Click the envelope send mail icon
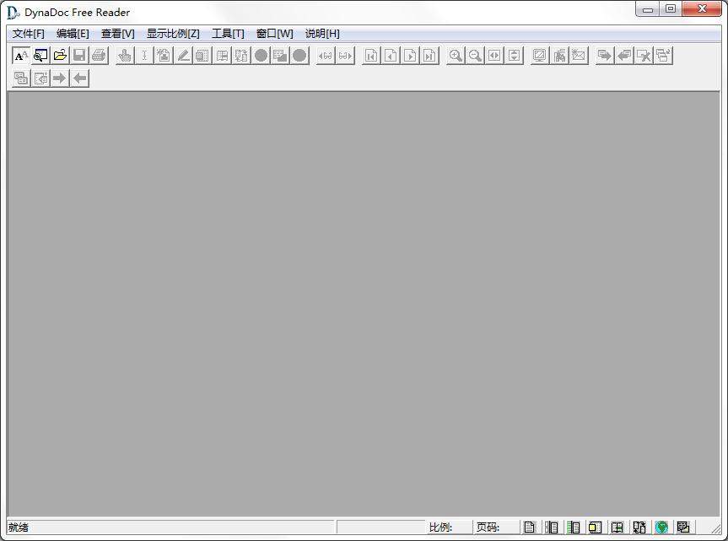728x541 pixels. click(579, 56)
